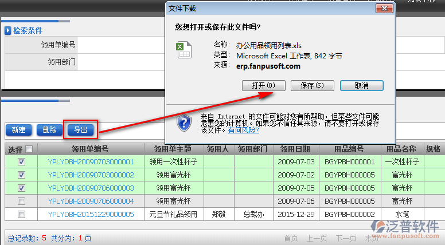
Task: Click the 检索条件 section title
Action: click(x=28, y=30)
